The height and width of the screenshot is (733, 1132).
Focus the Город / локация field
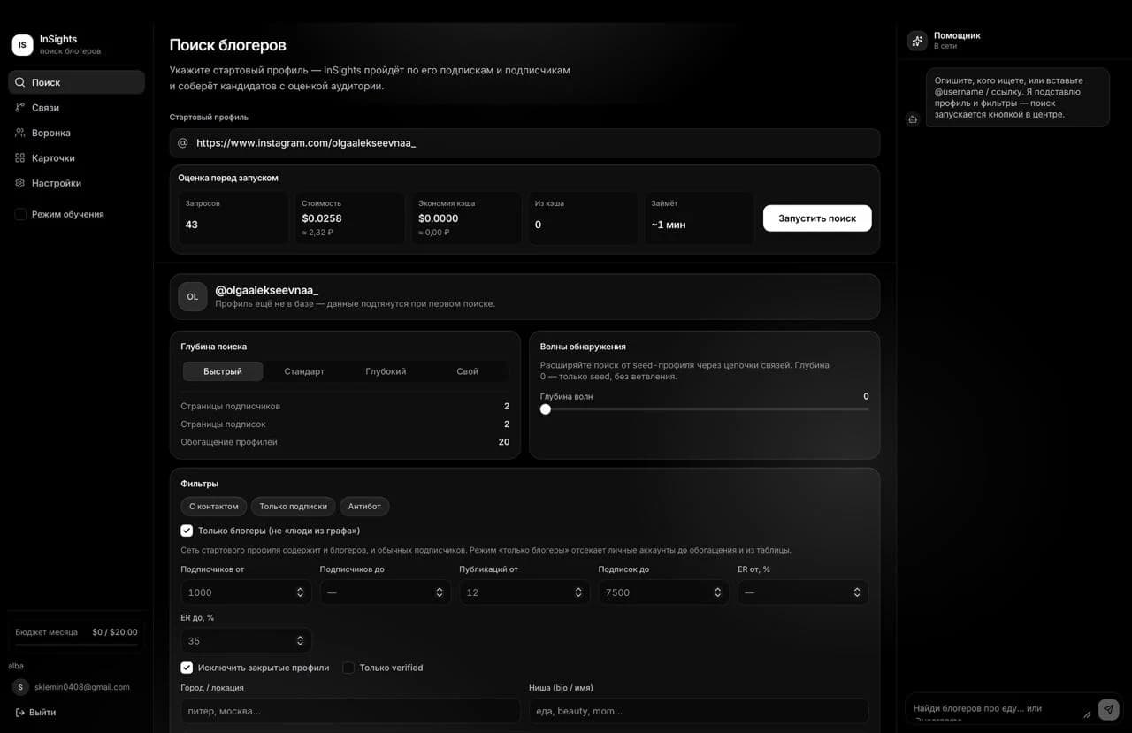click(350, 711)
